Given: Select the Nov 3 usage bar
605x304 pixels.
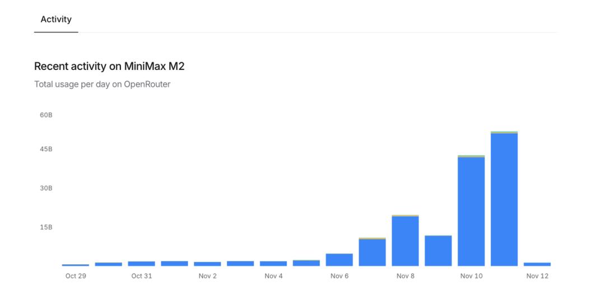Looking at the screenshot, I should [x=240, y=263].
